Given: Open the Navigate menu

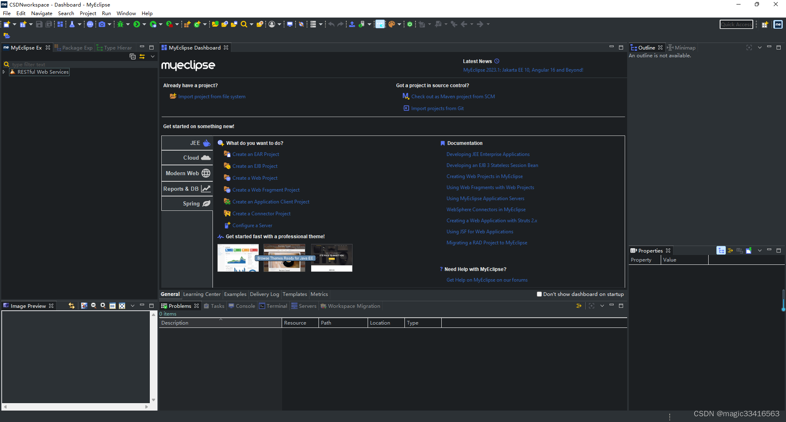Looking at the screenshot, I should pos(42,13).
